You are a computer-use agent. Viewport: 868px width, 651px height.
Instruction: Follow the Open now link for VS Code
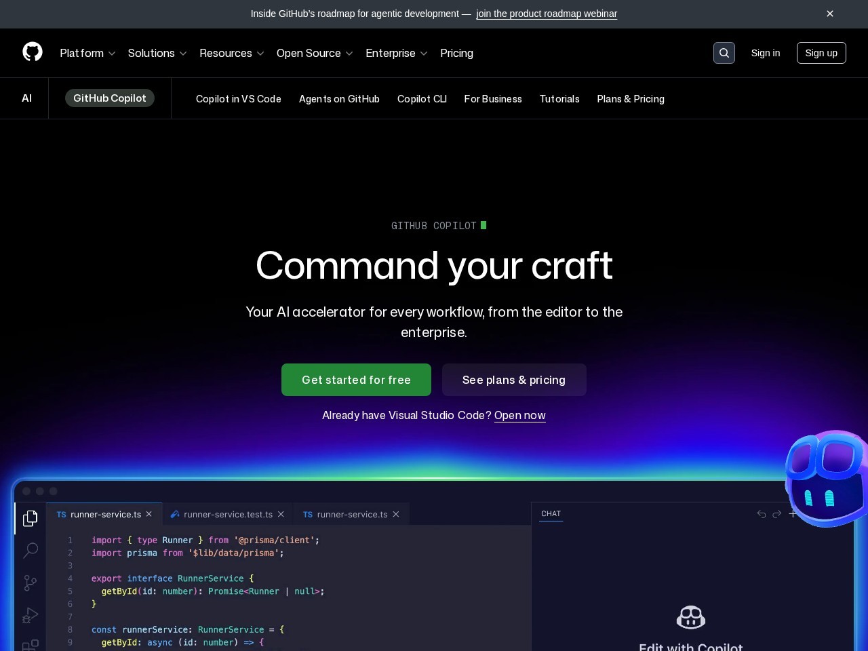pyautogui.click(x=519, y=415)
